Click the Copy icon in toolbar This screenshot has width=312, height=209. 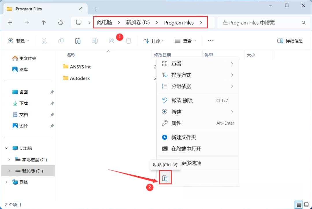point(61,41)
